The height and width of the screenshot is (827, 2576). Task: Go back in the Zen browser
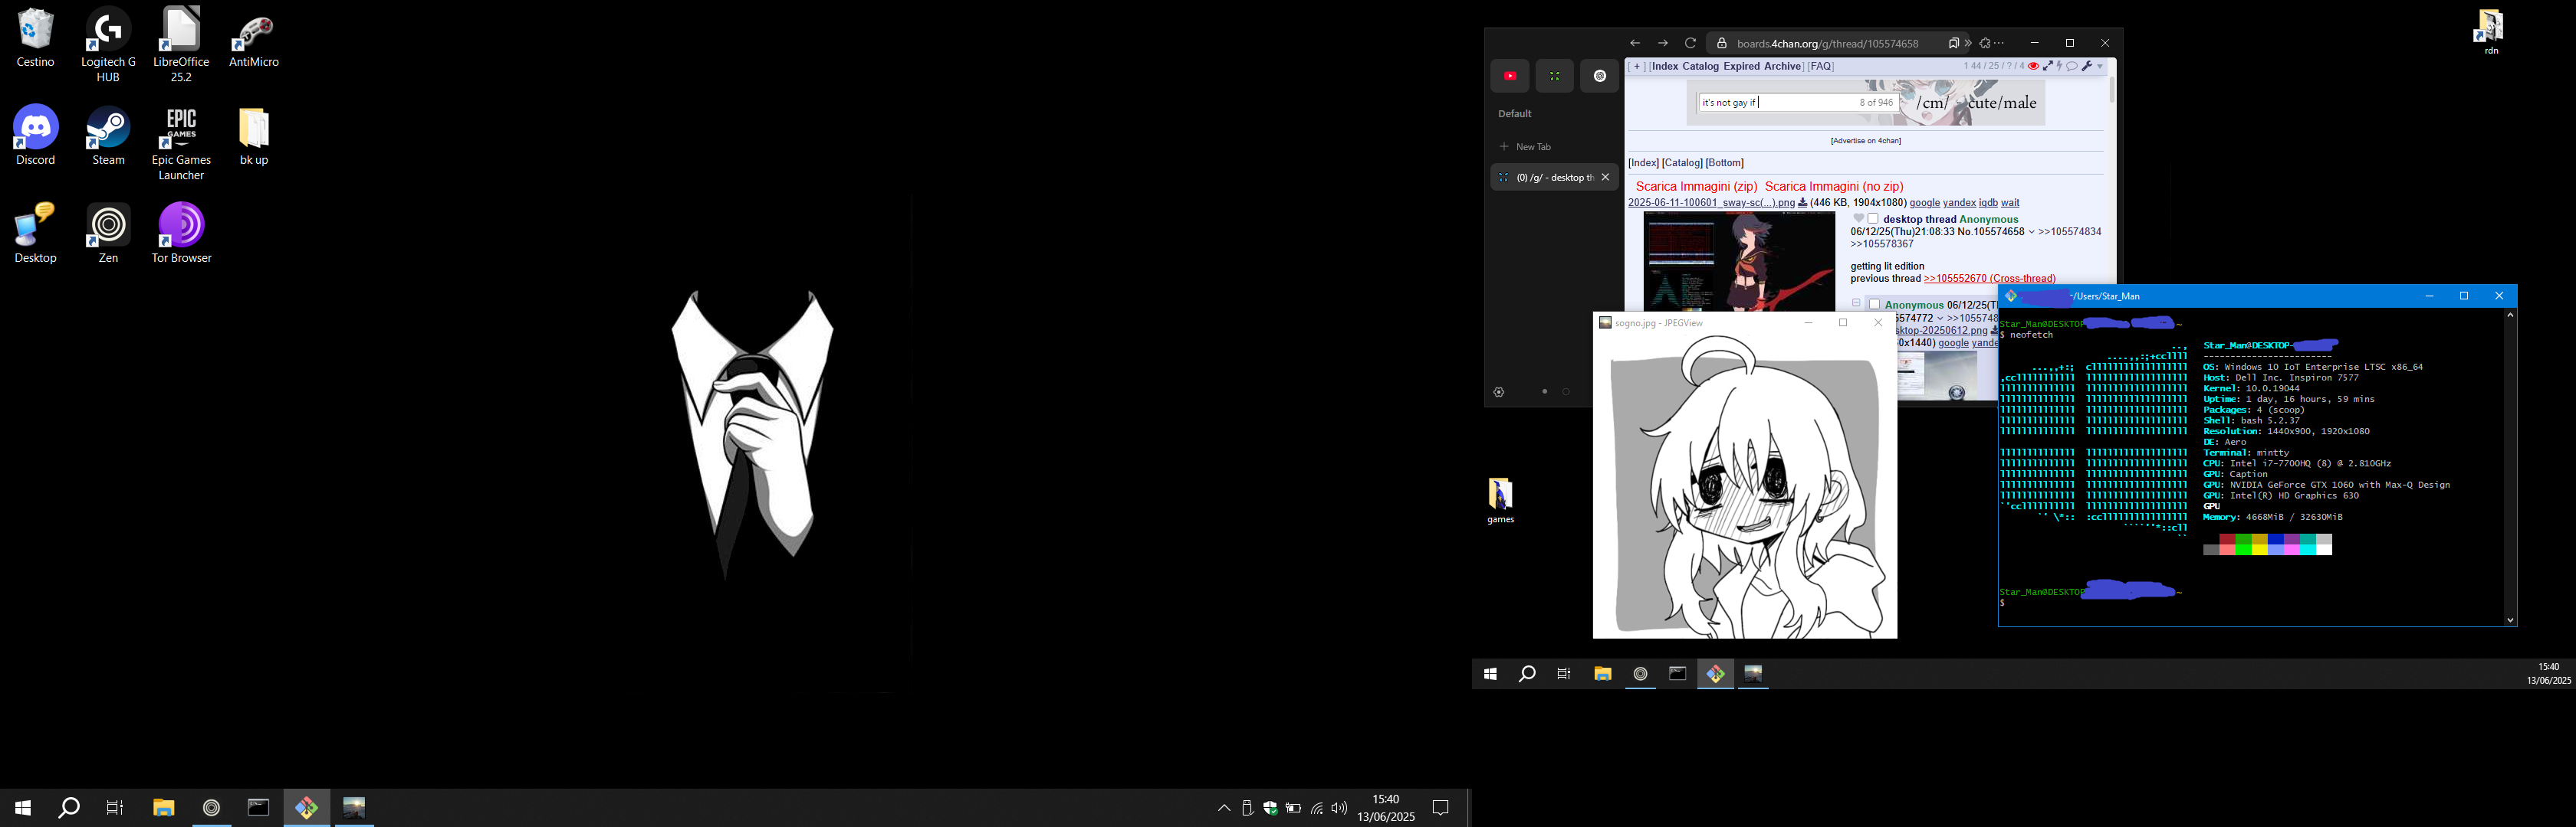coord(1635,43)
